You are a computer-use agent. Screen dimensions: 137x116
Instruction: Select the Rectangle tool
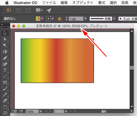tap(5, 82)
